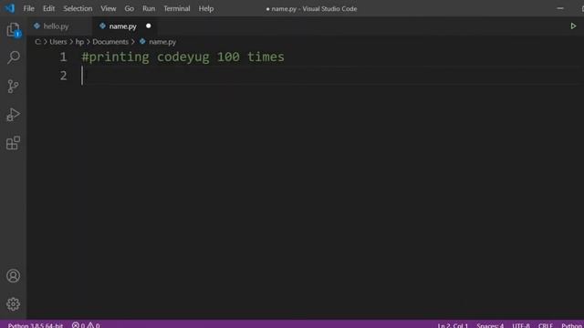The image size is (584, 328).
Task: Click the comment text on line 1
Action: point(182,56)
